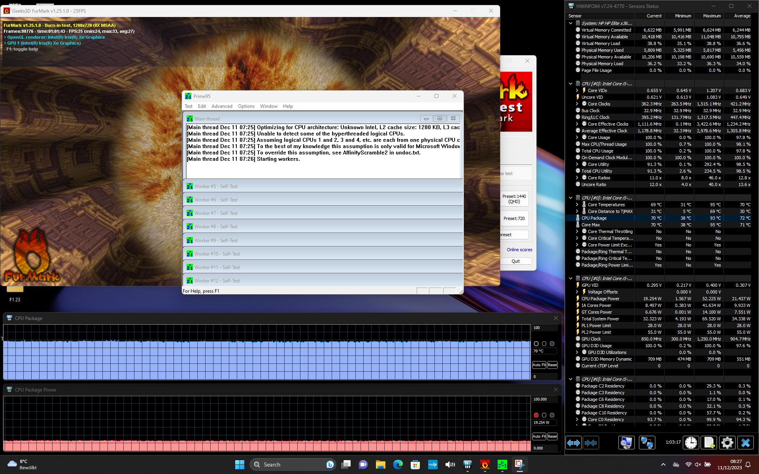The width and height of the screenshot is (759, 474).
Task: Click Auto Fit in CPU Package graph
Action: (x=539, y=365)
